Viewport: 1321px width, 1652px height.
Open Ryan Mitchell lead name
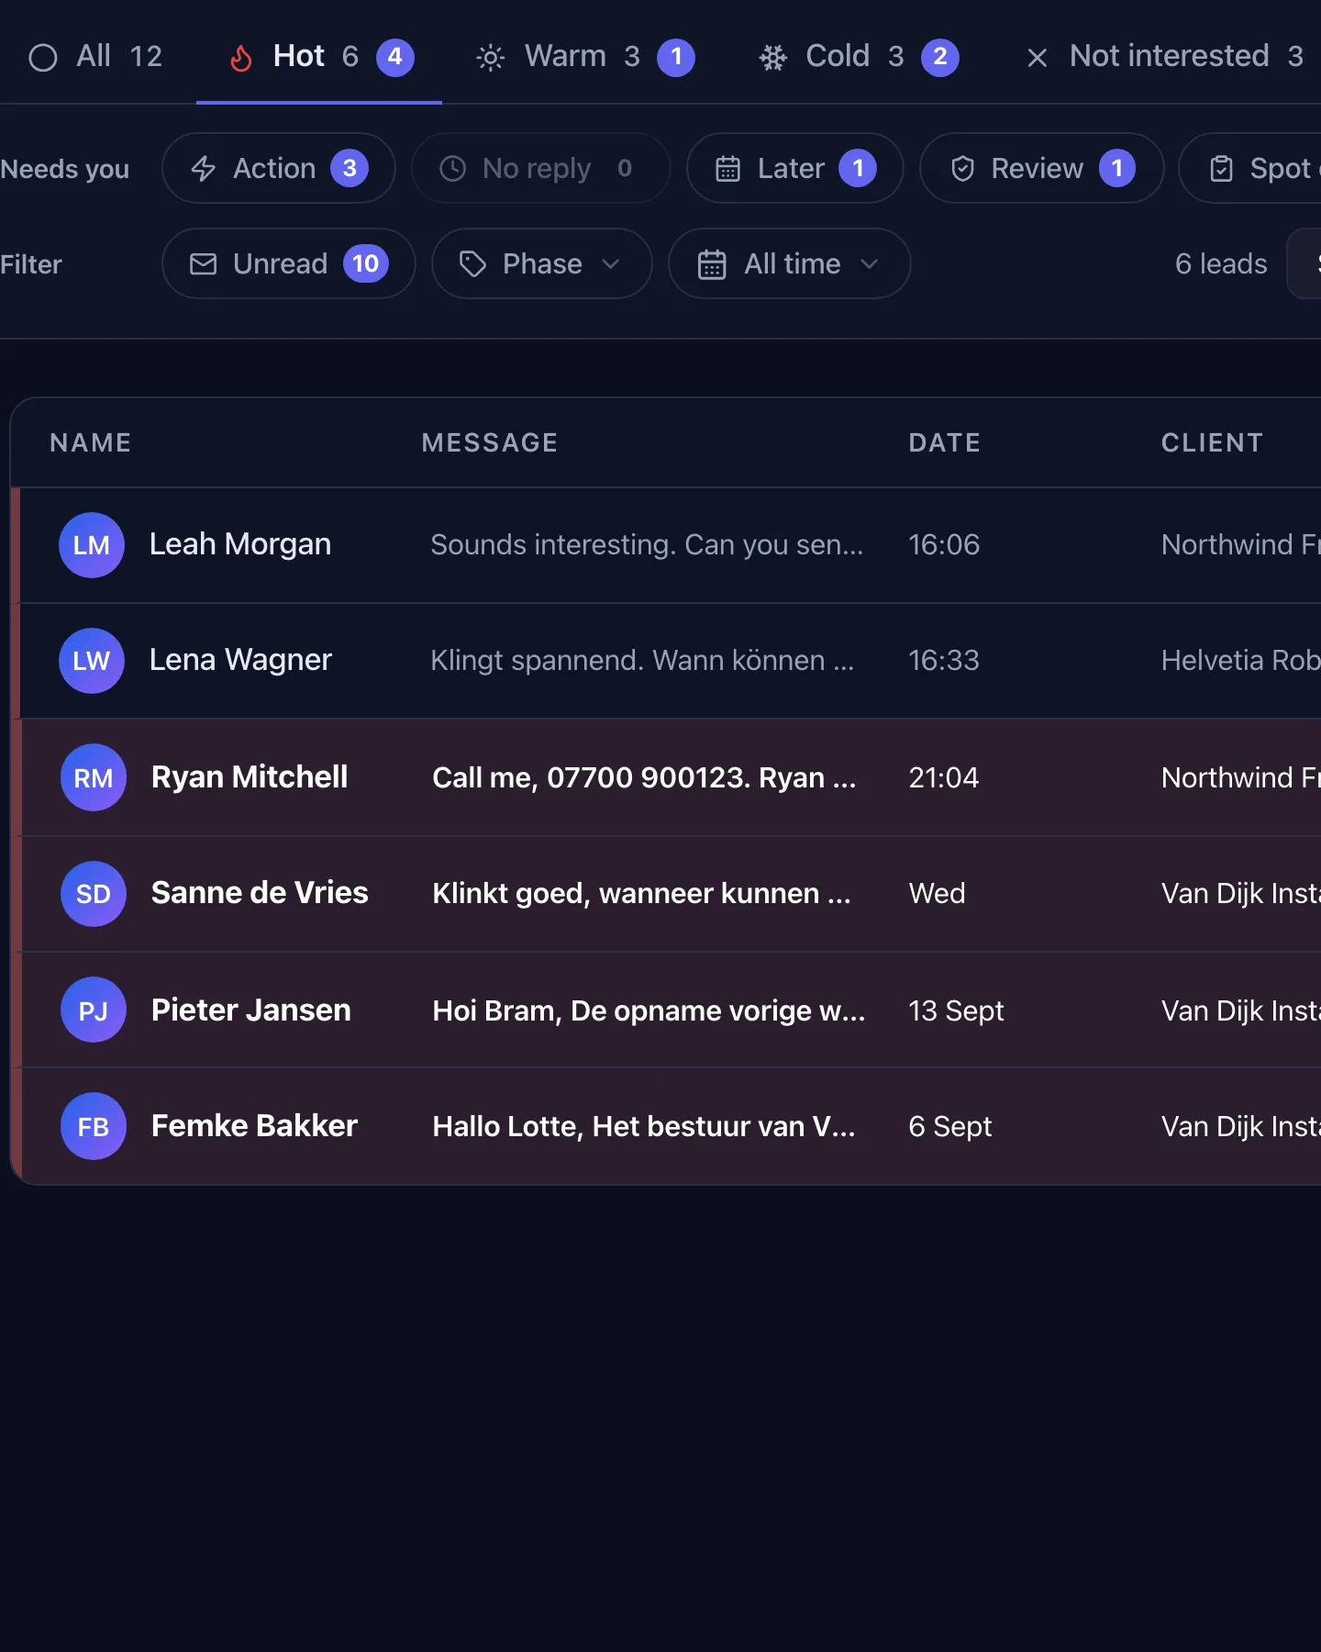click(x=250, y=777)
